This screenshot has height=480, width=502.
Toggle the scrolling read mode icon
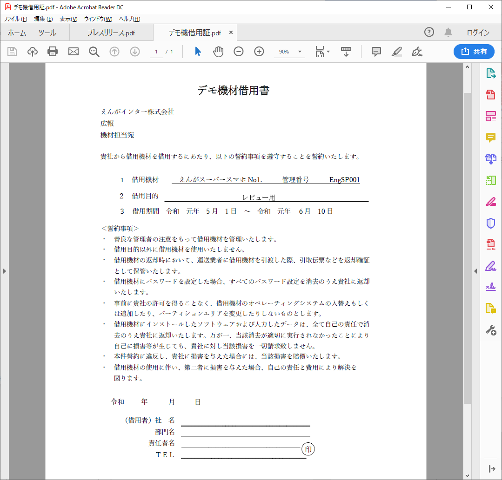coord(346,52)
